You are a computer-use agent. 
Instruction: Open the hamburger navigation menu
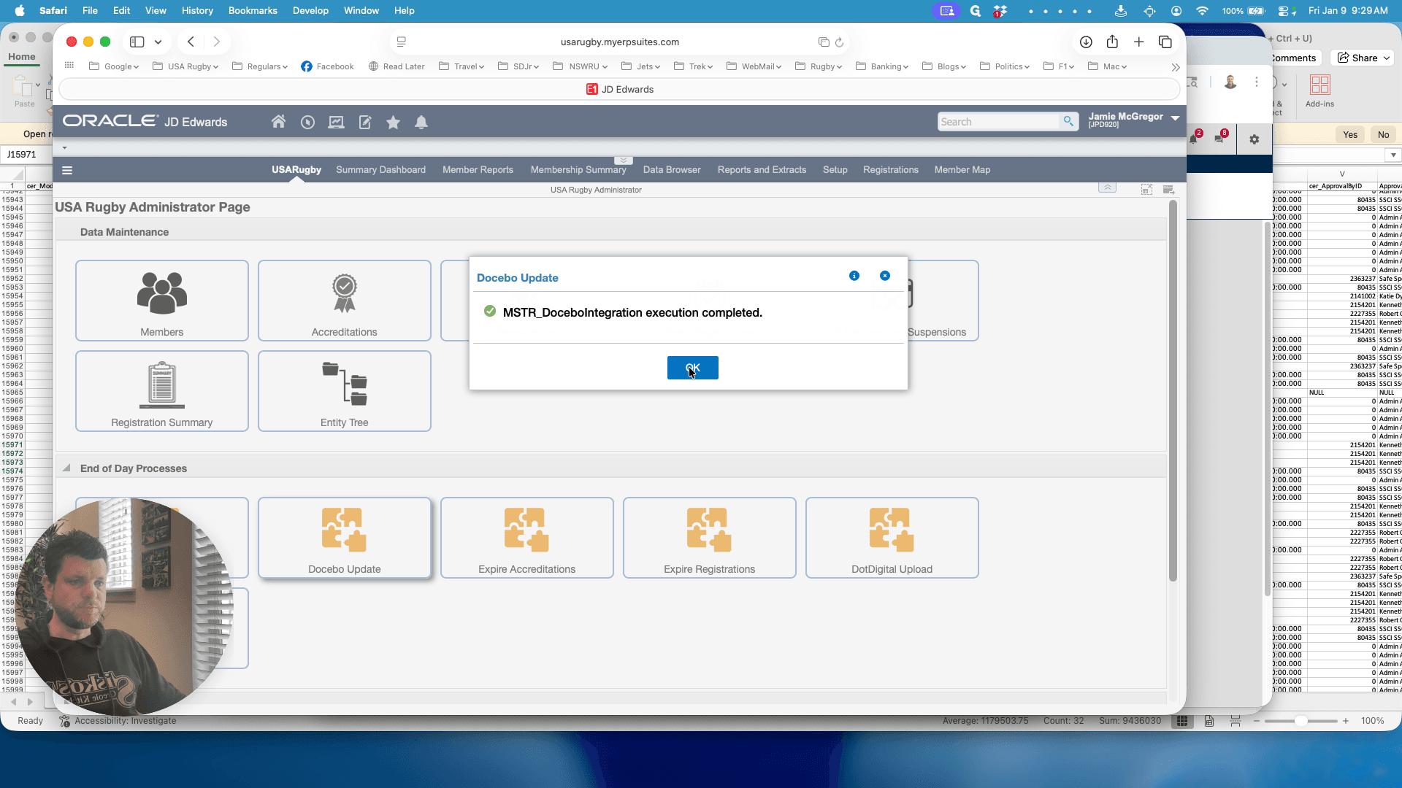pyautogui.click(x=67, y=170)
